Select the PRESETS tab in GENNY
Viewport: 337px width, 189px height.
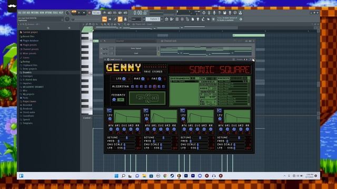point(224,78)
